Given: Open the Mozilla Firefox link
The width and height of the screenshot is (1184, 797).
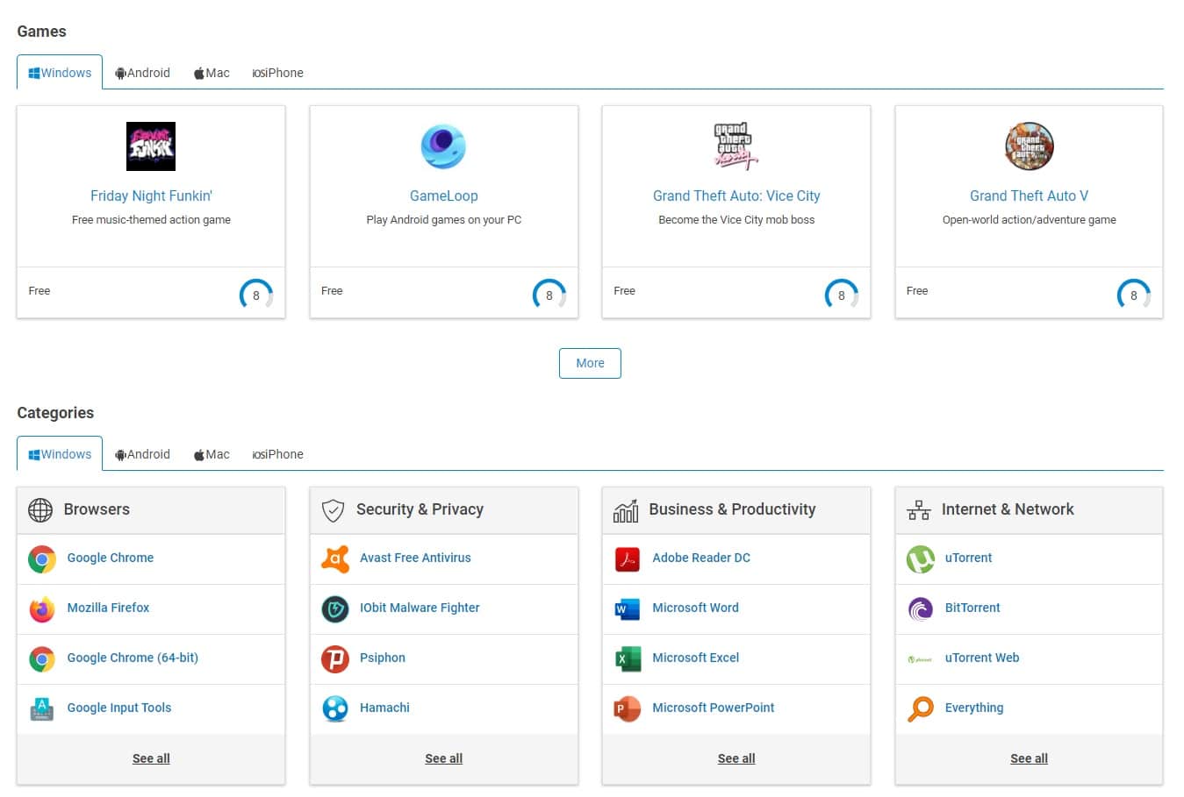Looking at the screenshot, I should [108, 608].
